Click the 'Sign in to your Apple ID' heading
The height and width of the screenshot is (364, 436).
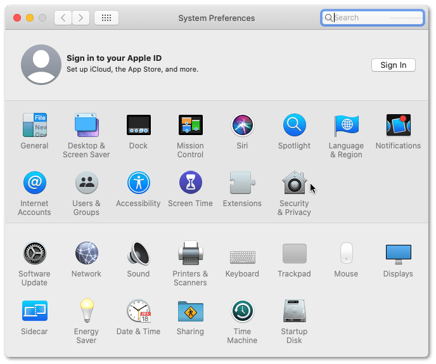pyautogui.click(x=114, y=58)
